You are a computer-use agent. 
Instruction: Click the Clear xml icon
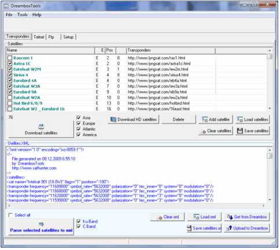[160, 218]
